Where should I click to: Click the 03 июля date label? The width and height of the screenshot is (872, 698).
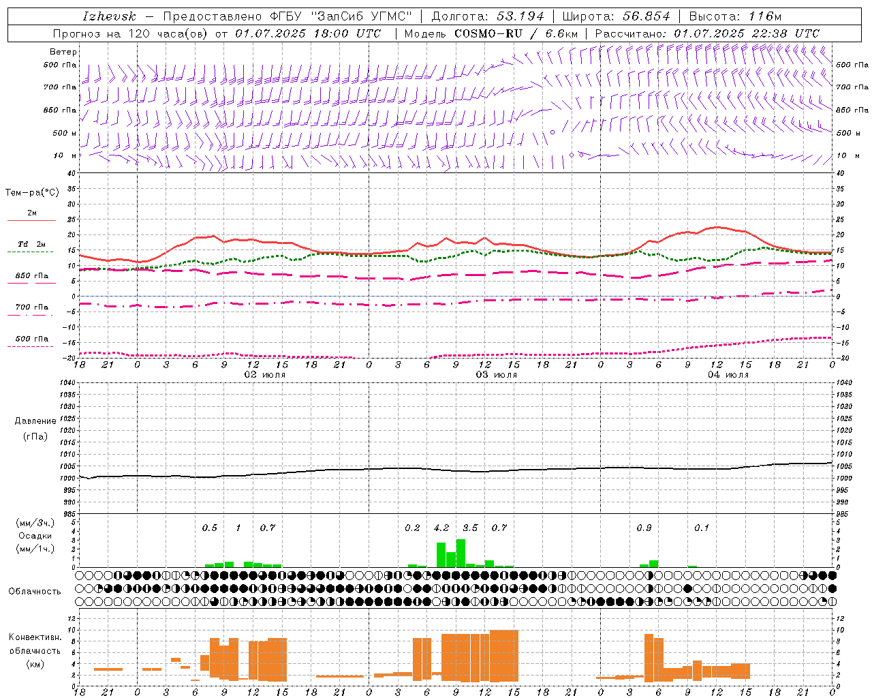click(x=496, y=375)
